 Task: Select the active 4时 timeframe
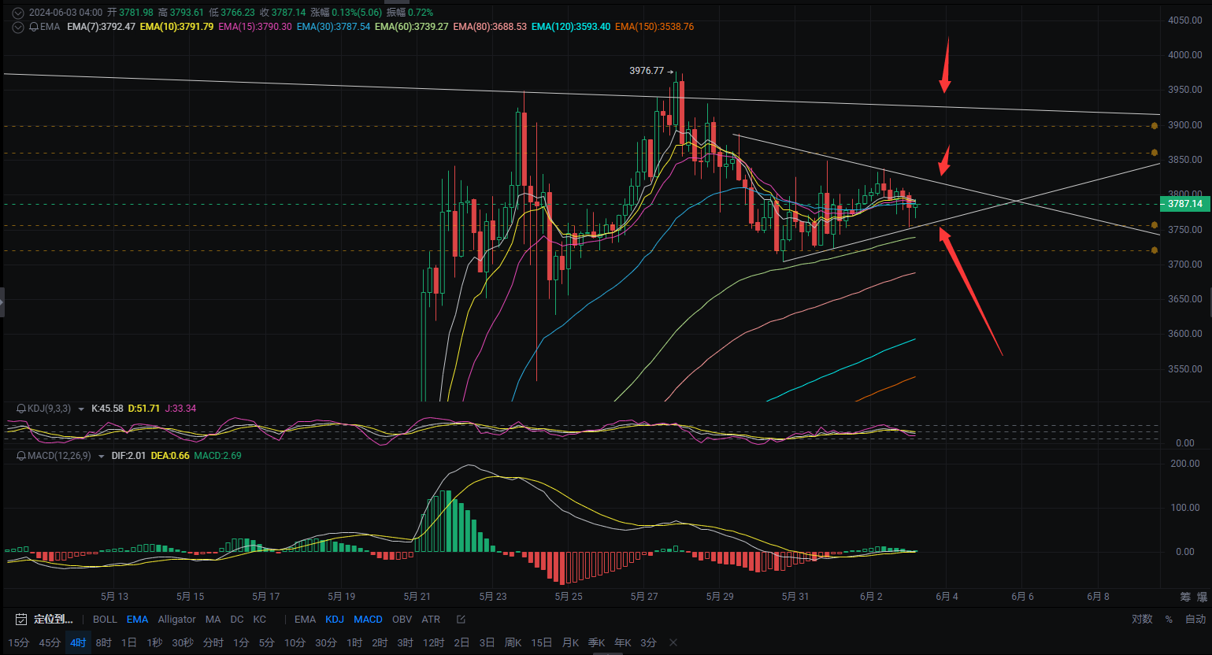pos(78,643)
